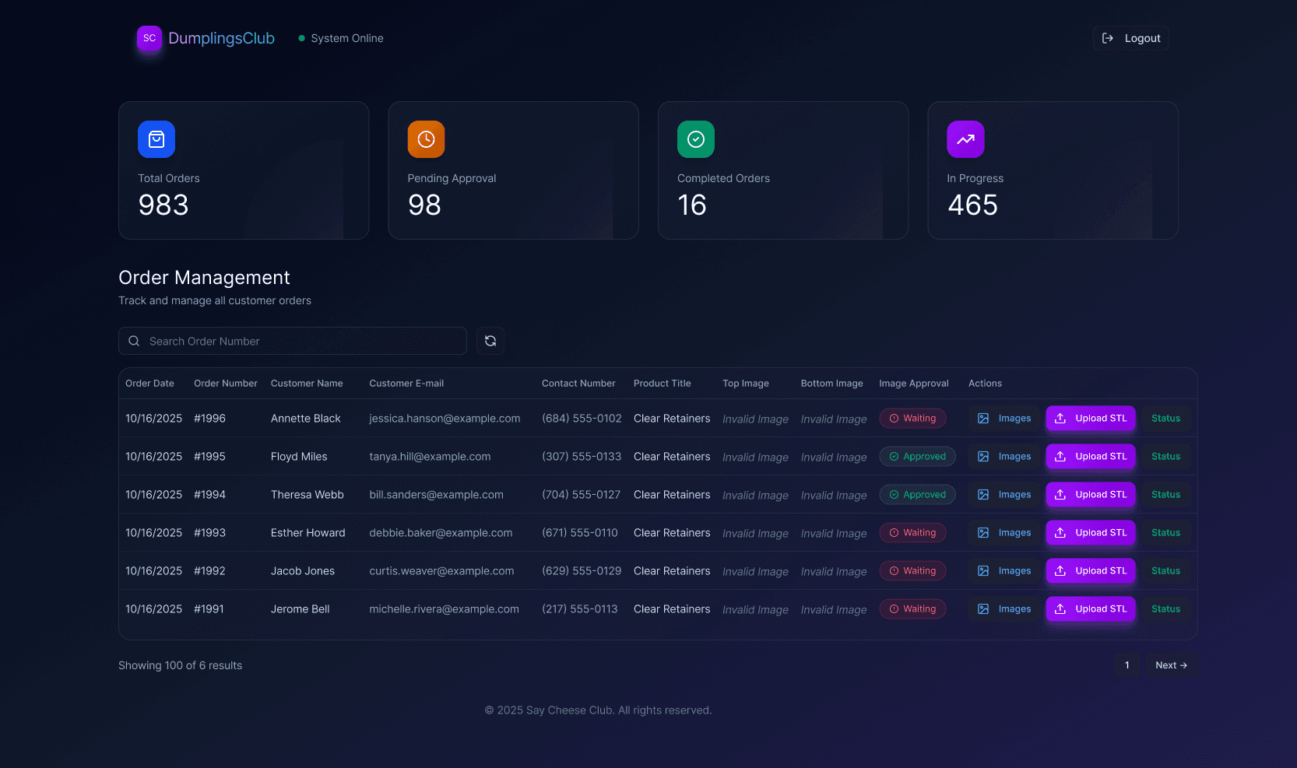Click the System Online status indicator
Image resolution: width=1297 pixels, height=768 pixels.
click(x=340, y=37)
